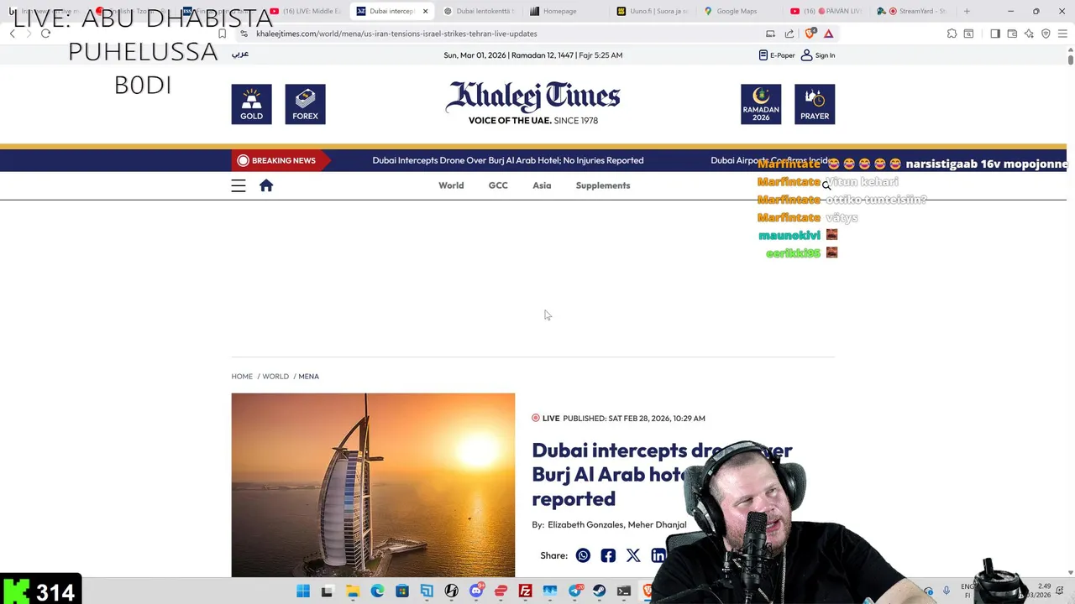Switch to the Uuno.fi tab

tap(653, 11)
